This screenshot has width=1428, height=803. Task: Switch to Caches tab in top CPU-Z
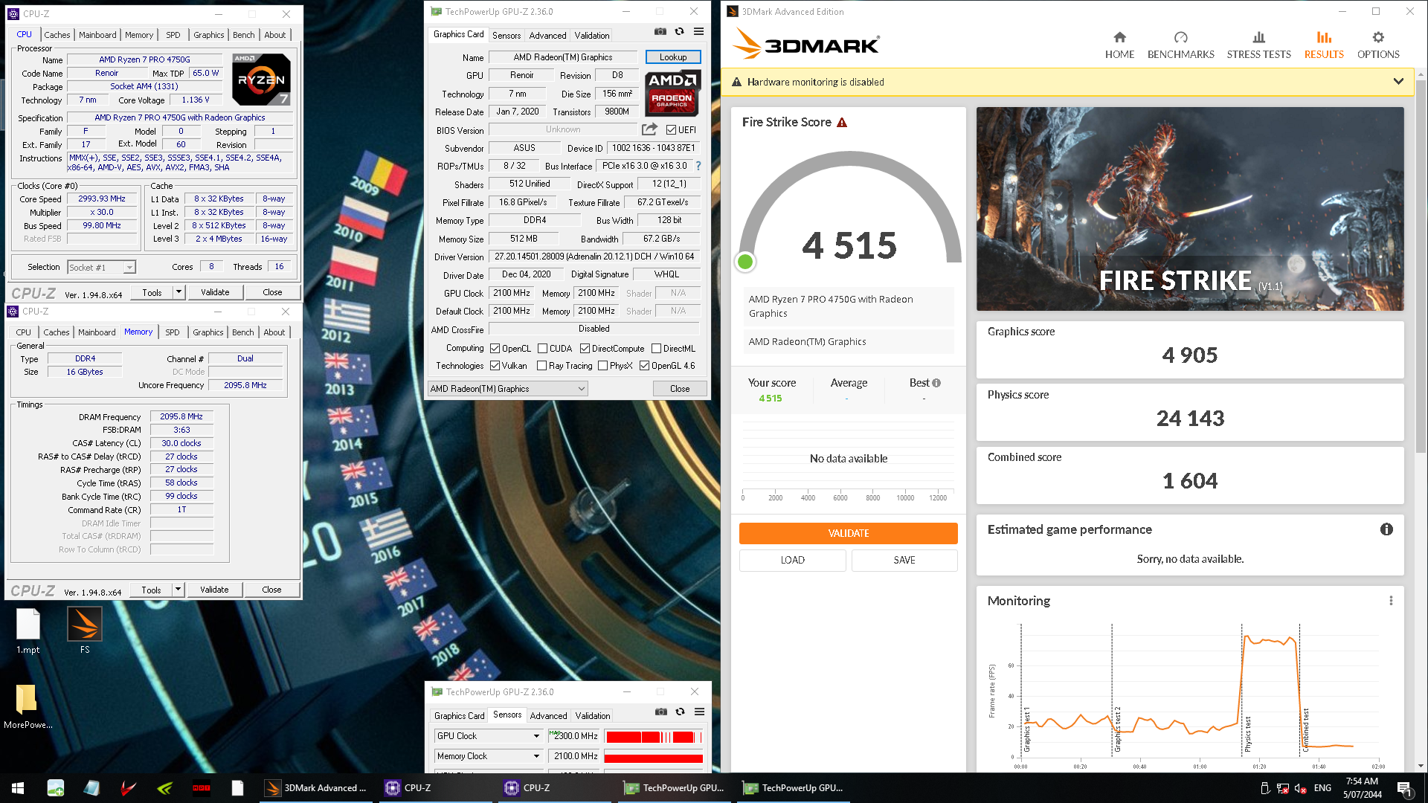click(57, 35)
